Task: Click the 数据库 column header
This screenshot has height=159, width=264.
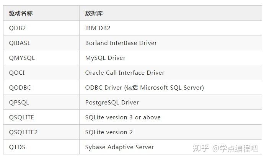Action: point(94,13)
